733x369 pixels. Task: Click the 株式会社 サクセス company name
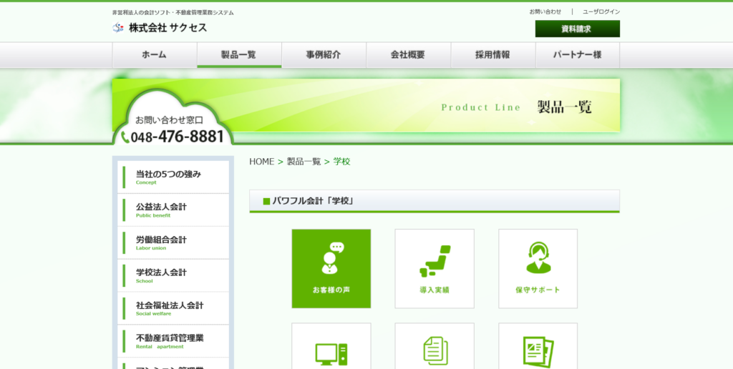point(168,28)
